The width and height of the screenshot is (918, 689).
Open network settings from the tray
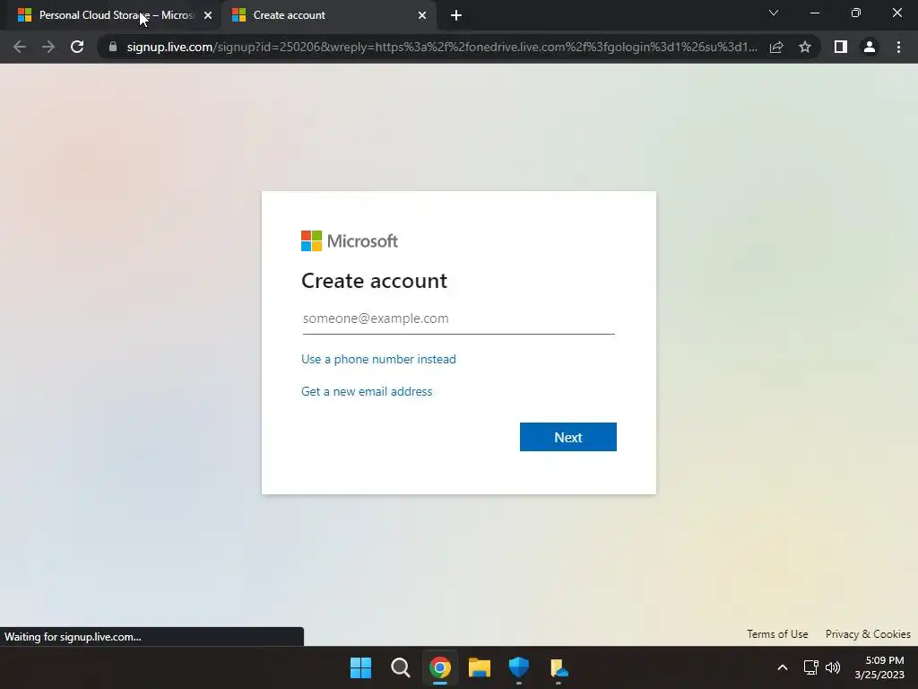pyautogui.click(x=810, y=667)
